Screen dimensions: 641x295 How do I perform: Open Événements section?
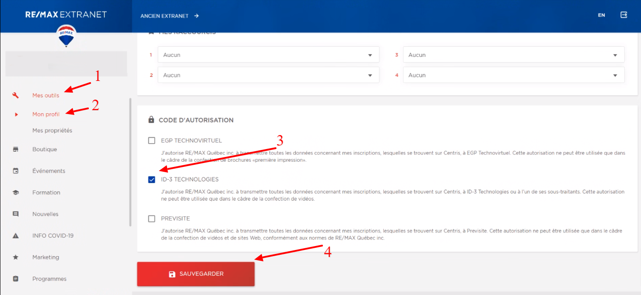pyautogui.click(x=49, y=171)
